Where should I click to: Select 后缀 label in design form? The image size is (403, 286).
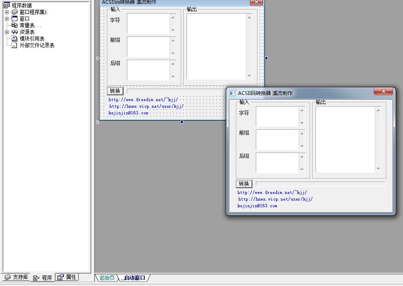[115, 63]
